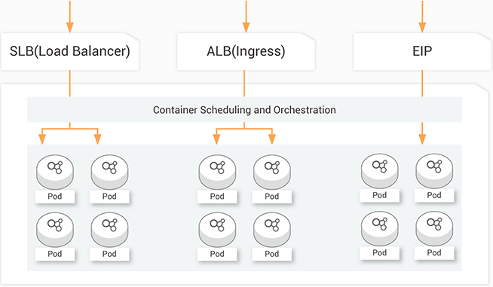Click the Container Scheduling and Orchestration bar
This screenshot has width=493, height=287.
pyautogui.click(x=244, y=110)
